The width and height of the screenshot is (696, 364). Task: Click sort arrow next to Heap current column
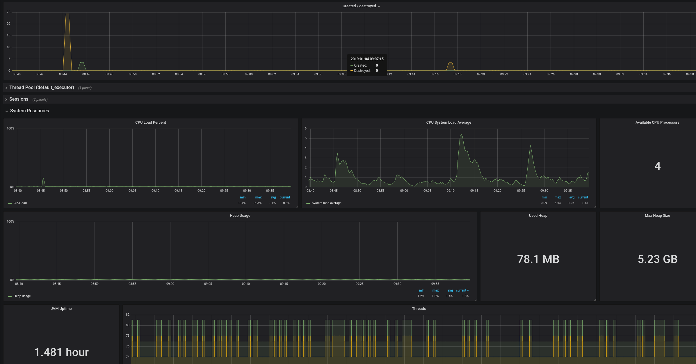click(468, 291)
